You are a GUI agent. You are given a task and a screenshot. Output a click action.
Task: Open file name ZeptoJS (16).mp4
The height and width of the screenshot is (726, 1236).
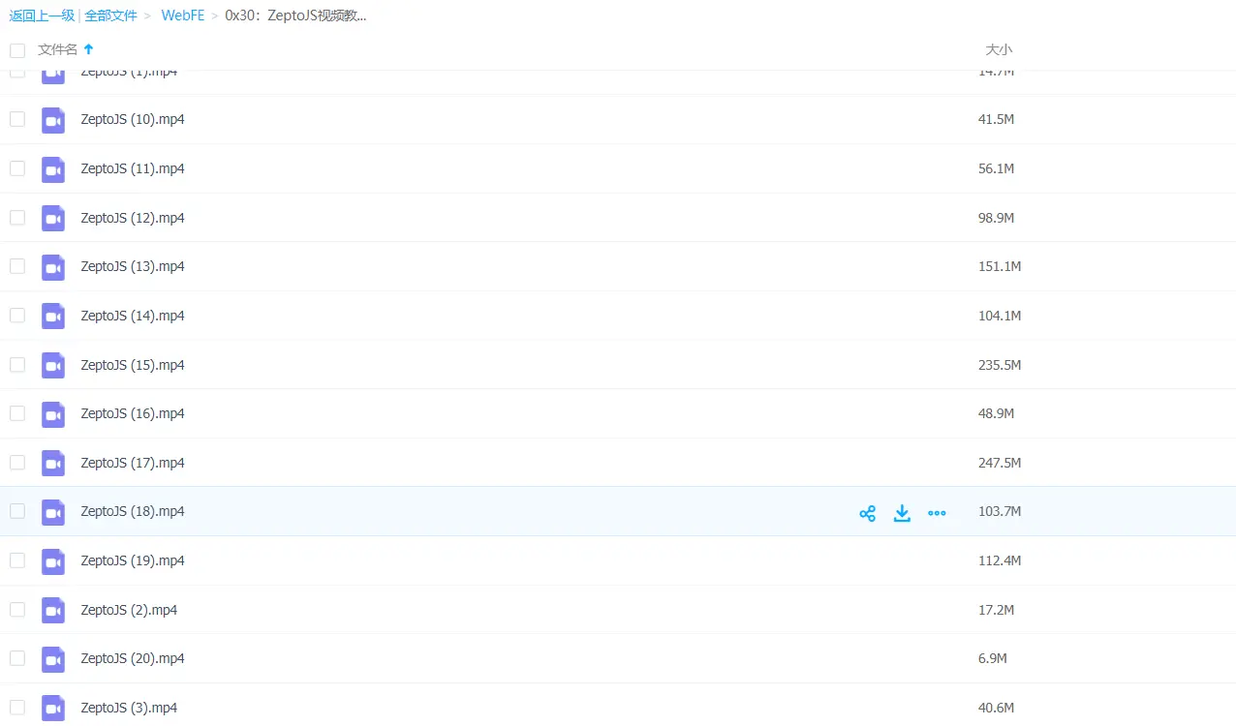(x=133, y=413)
